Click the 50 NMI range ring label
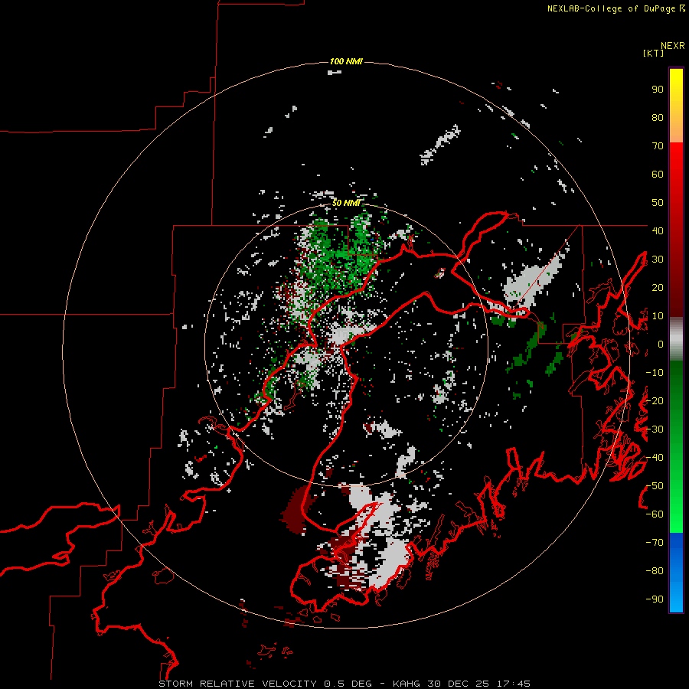 pyautogui.click(x=346, y=203)
